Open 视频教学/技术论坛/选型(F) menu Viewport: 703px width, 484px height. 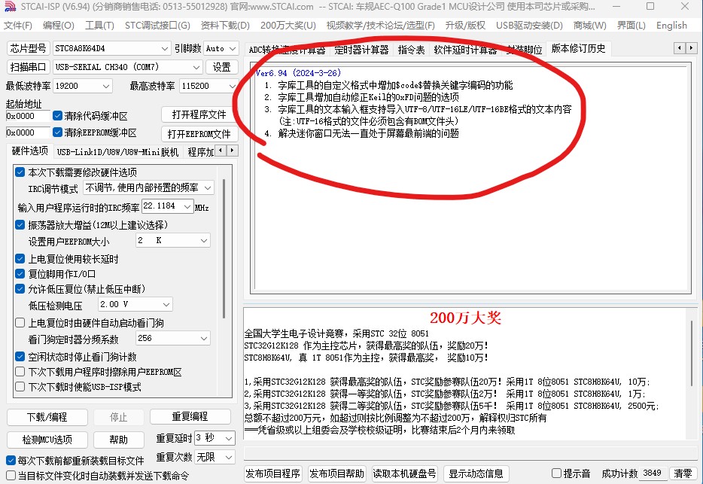(x=381, y=26)
